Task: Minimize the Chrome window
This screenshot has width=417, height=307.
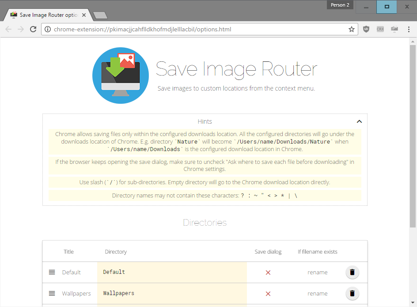Action: point(366,7)
